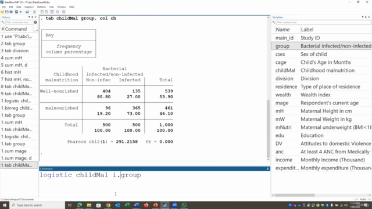
Task: Open Excel from the taskbar
Action: pos(127,205)
